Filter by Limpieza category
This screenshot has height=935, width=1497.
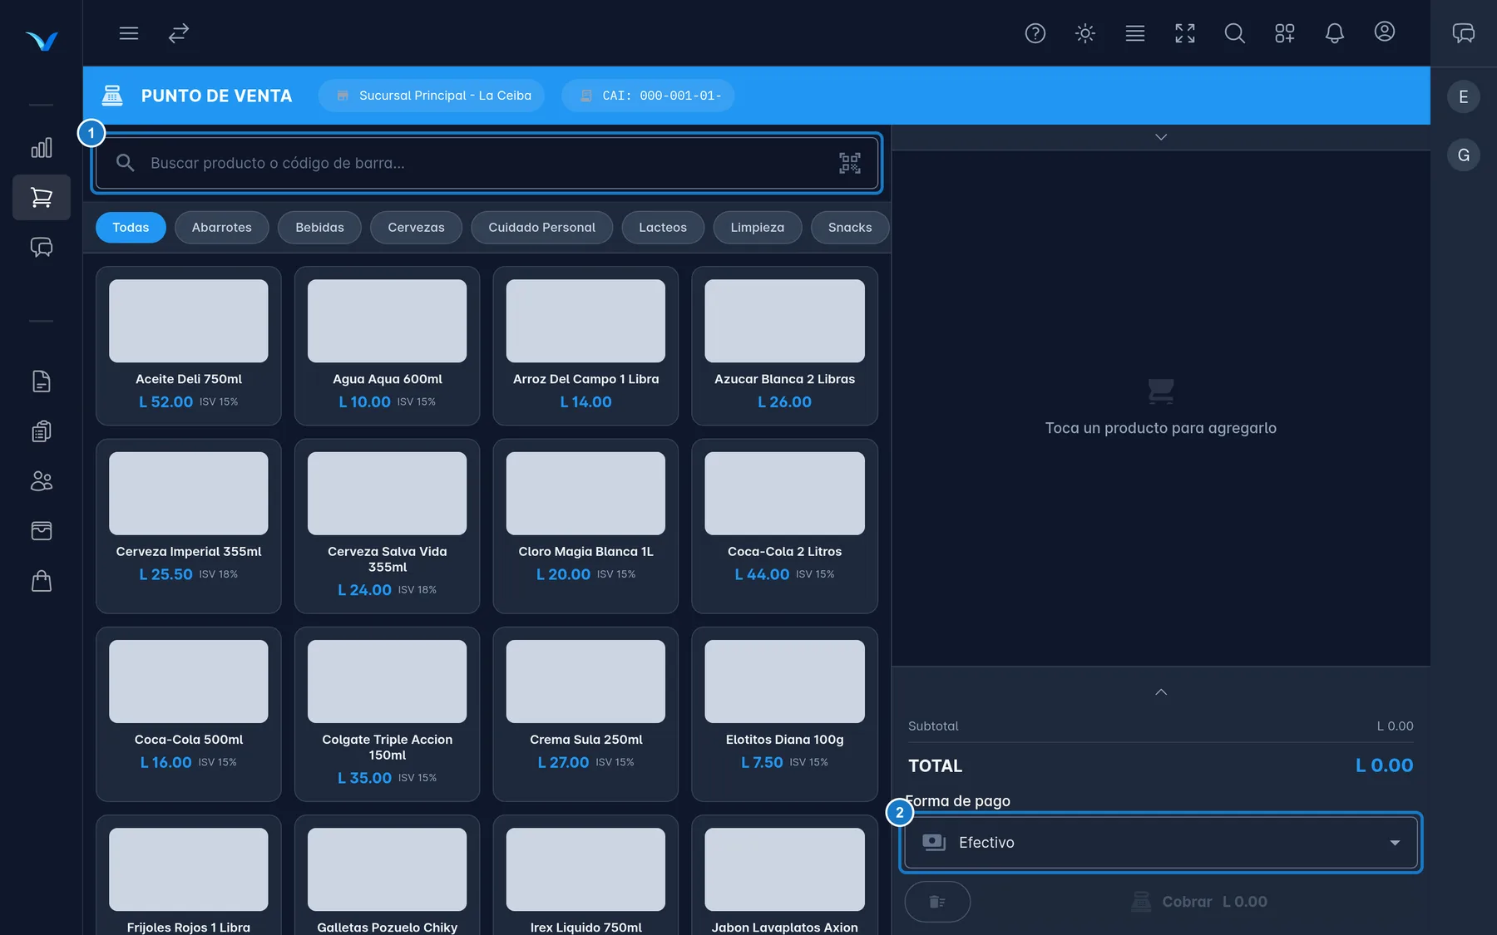coord(758,228)
